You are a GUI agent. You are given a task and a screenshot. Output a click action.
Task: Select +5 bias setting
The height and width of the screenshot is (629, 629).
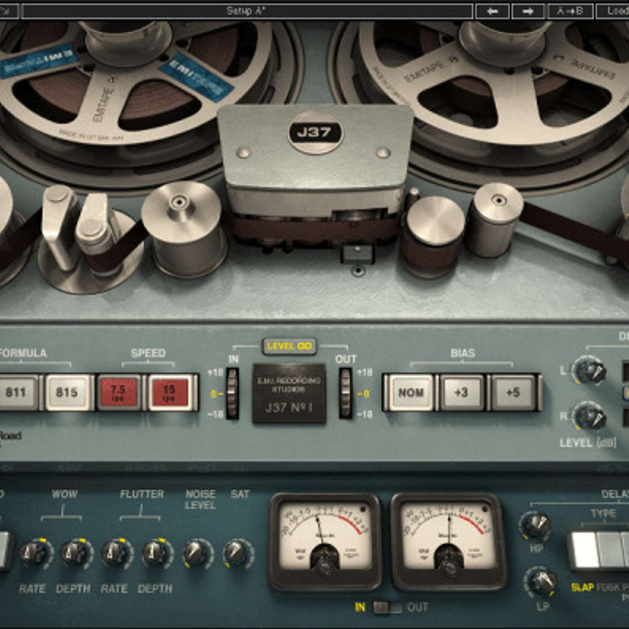[513, 392]
